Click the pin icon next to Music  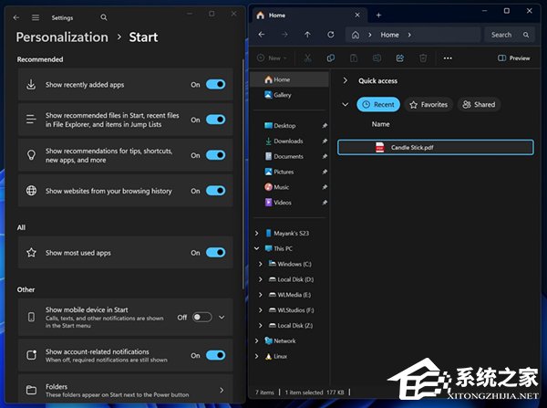click(x=325, y=187)
